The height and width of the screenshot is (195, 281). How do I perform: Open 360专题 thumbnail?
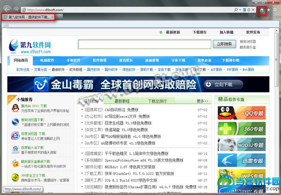tap(242, 129)
